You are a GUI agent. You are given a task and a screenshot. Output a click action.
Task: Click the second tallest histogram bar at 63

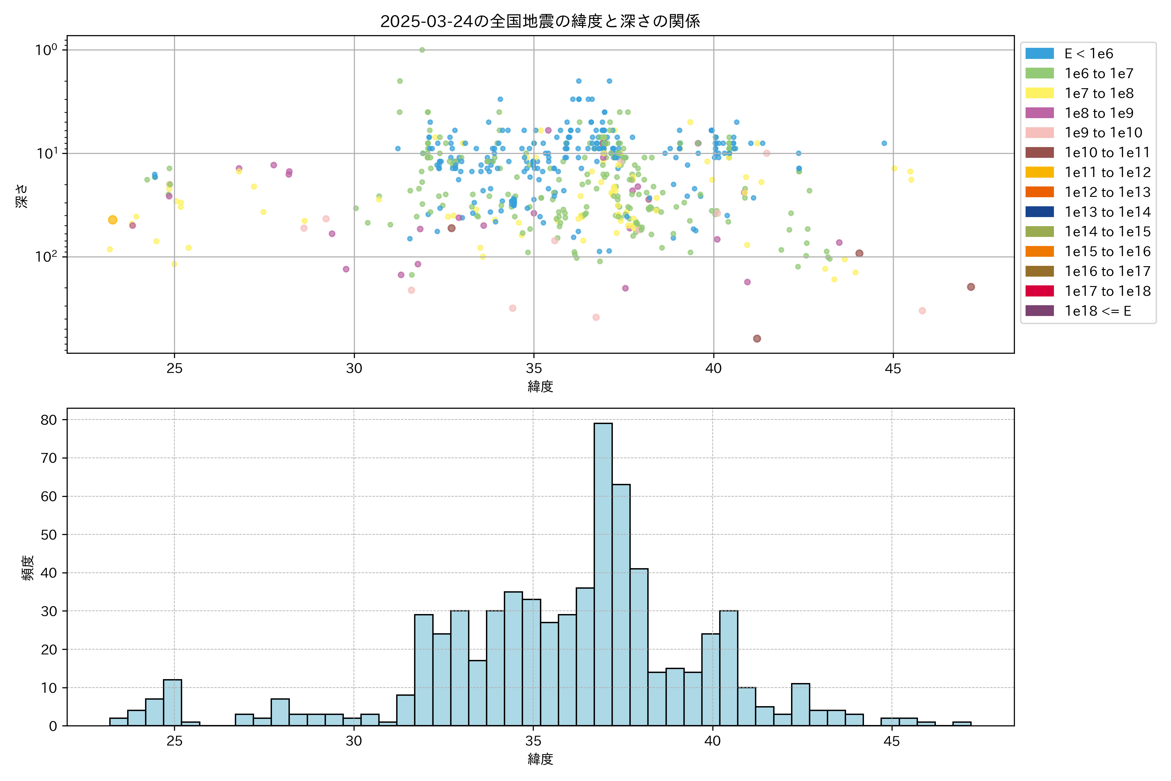(x=621, y=605)
